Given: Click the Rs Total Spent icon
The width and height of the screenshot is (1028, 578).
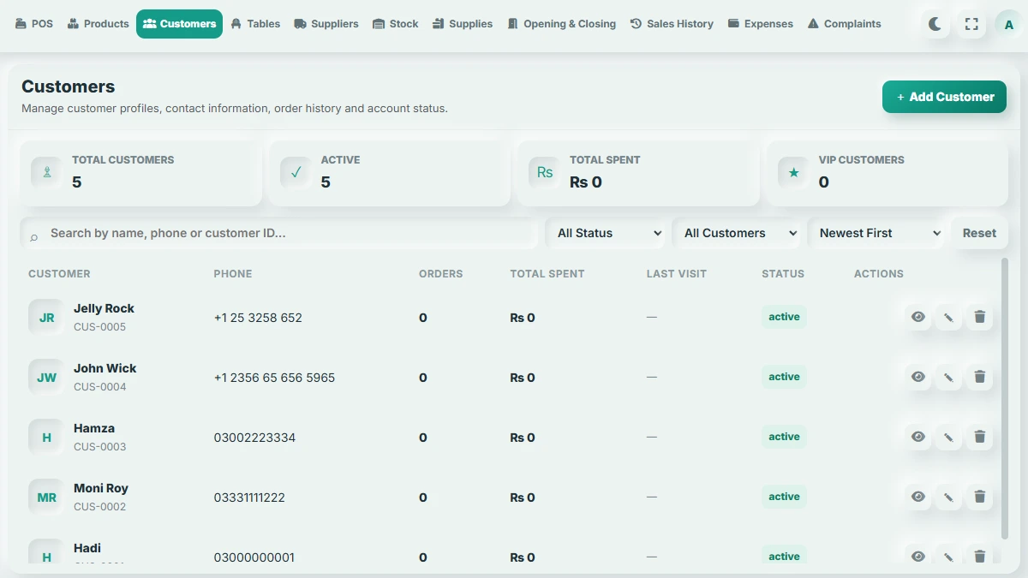Looking at the screenshot, I should pyautogui.click(x=545, y=172).
